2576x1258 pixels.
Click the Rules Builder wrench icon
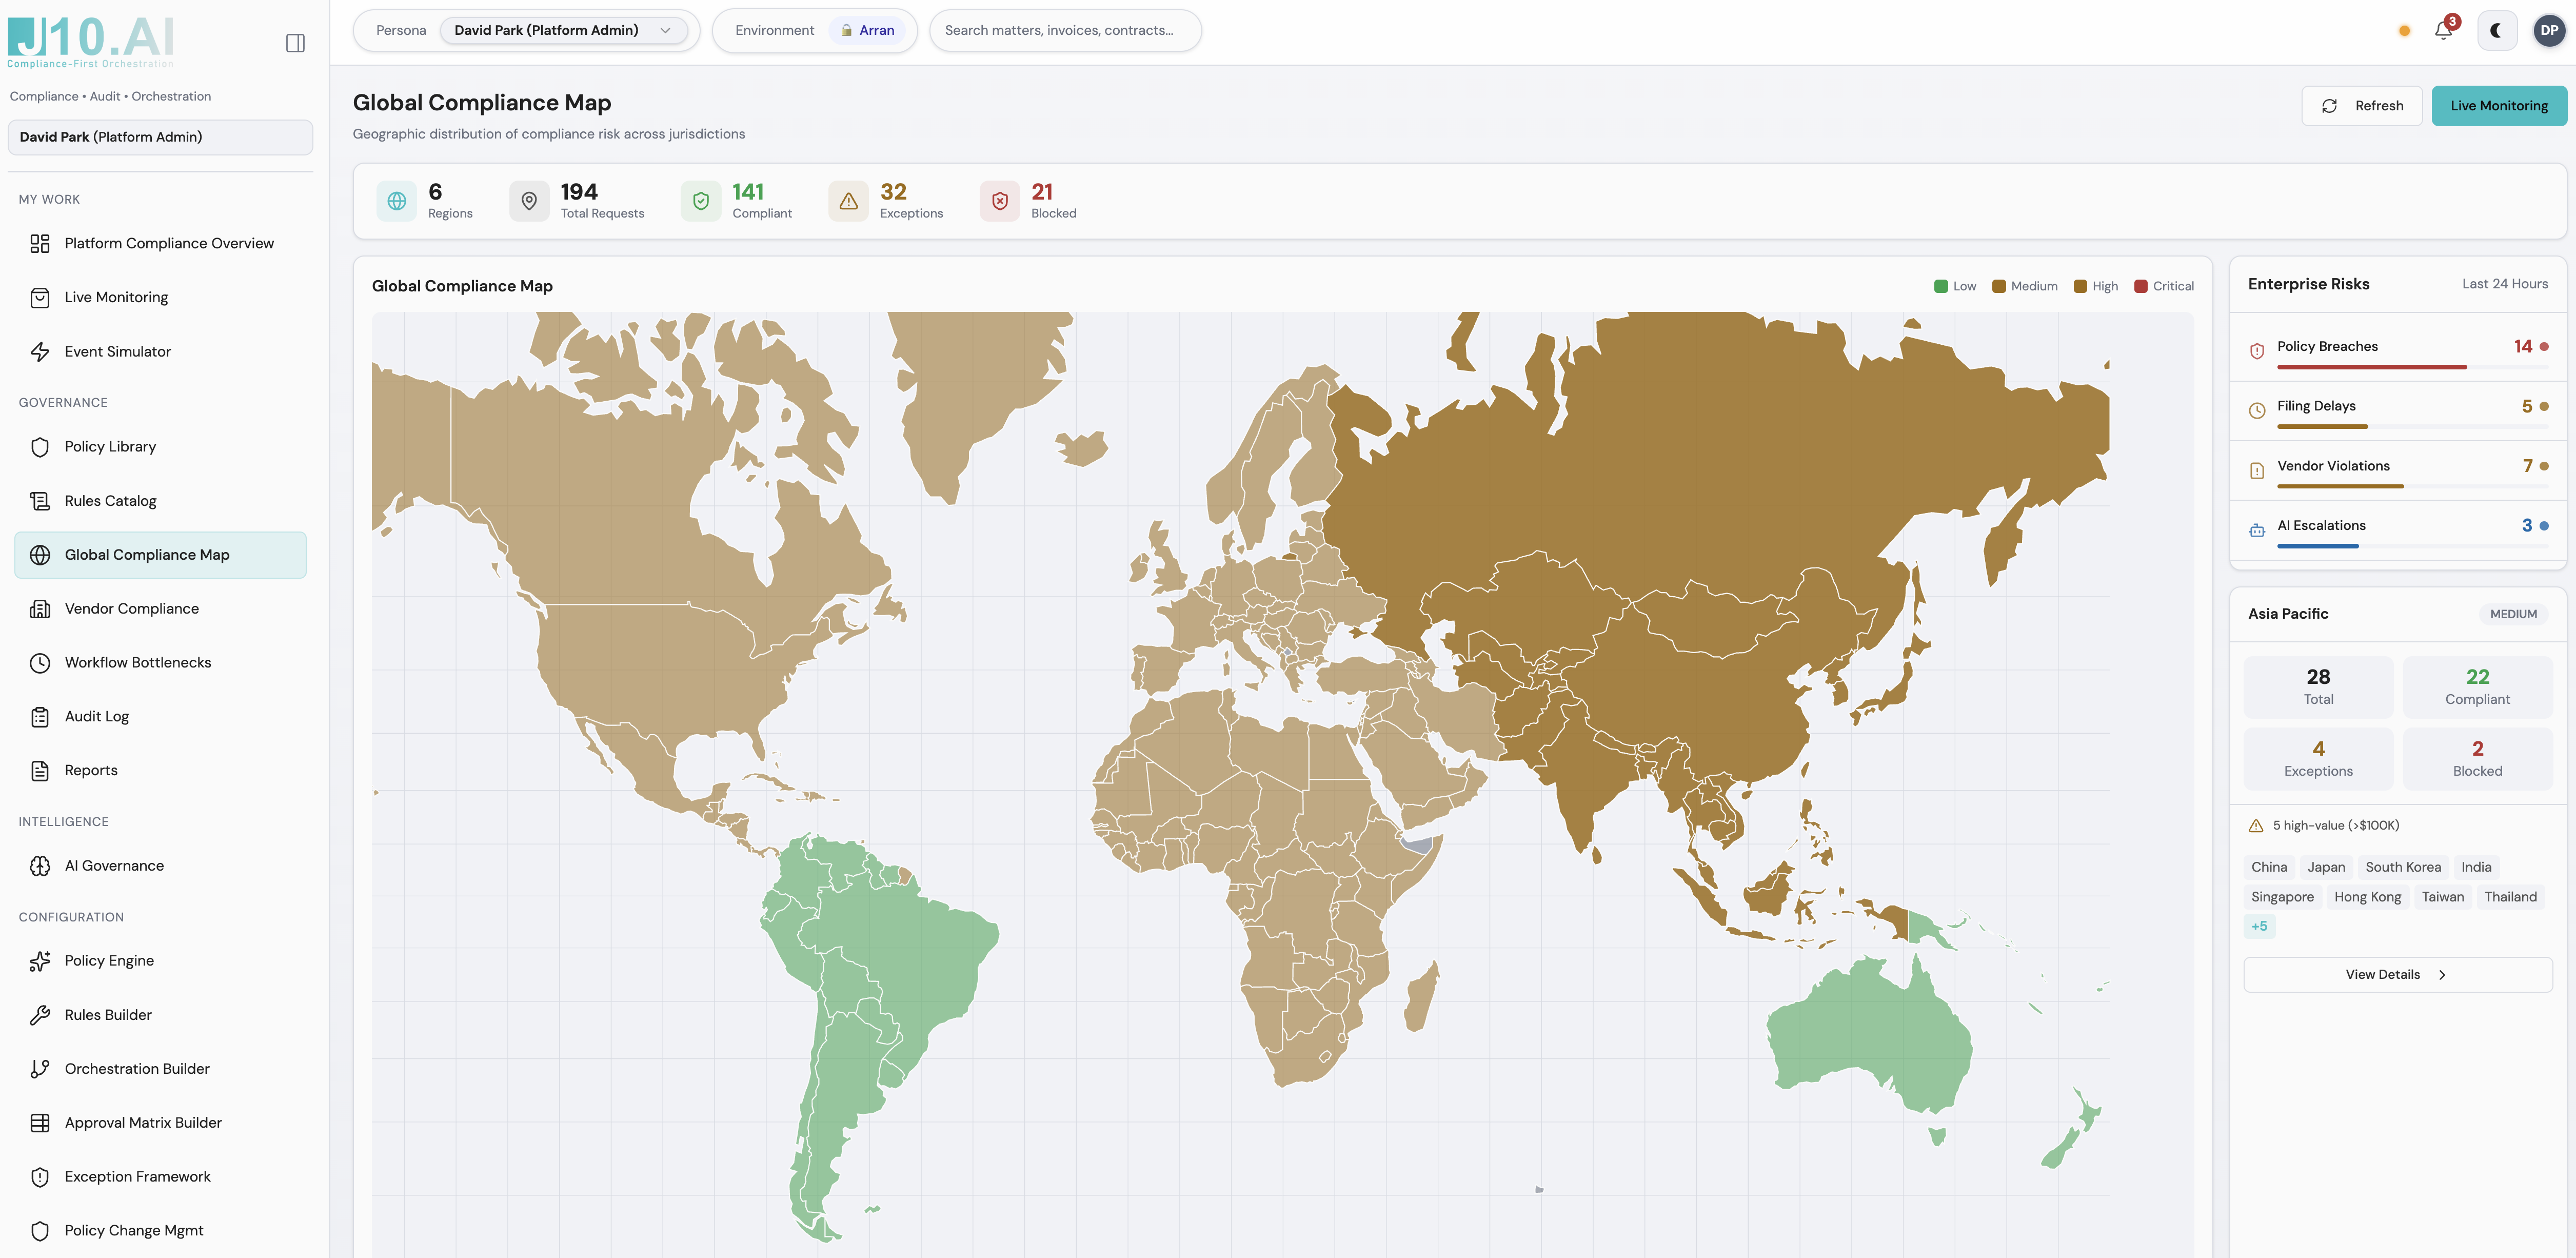[x=40, y=1014]
